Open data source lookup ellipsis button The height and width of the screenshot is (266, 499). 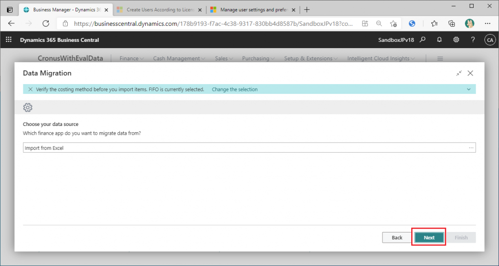click(x=471, y=148)
